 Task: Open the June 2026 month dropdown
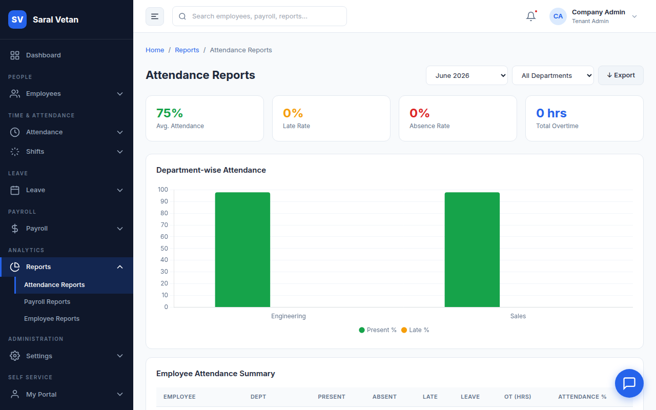click(x=467, y=75)
